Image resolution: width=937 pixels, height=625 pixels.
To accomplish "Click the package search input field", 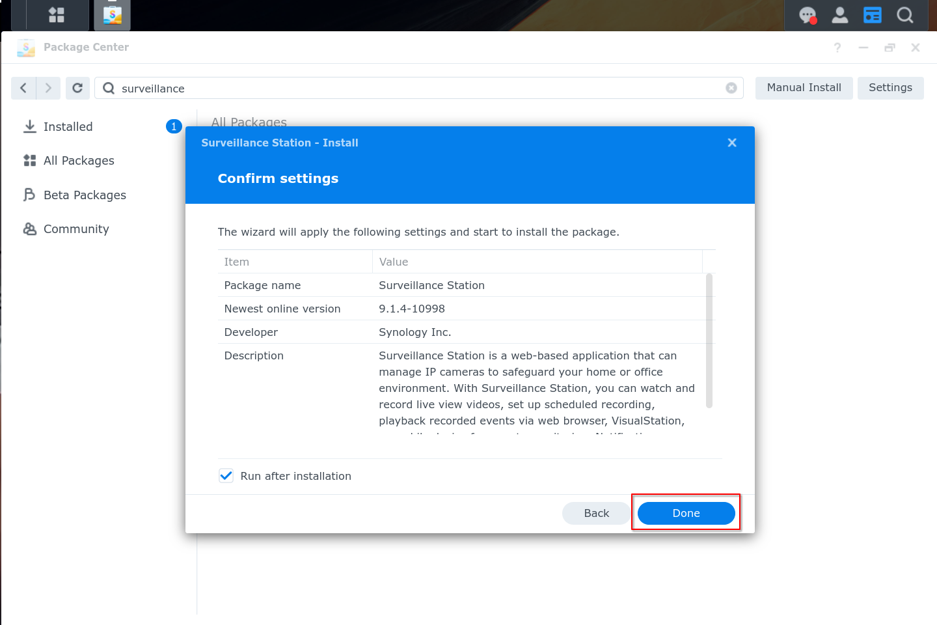I will point(416,89).
